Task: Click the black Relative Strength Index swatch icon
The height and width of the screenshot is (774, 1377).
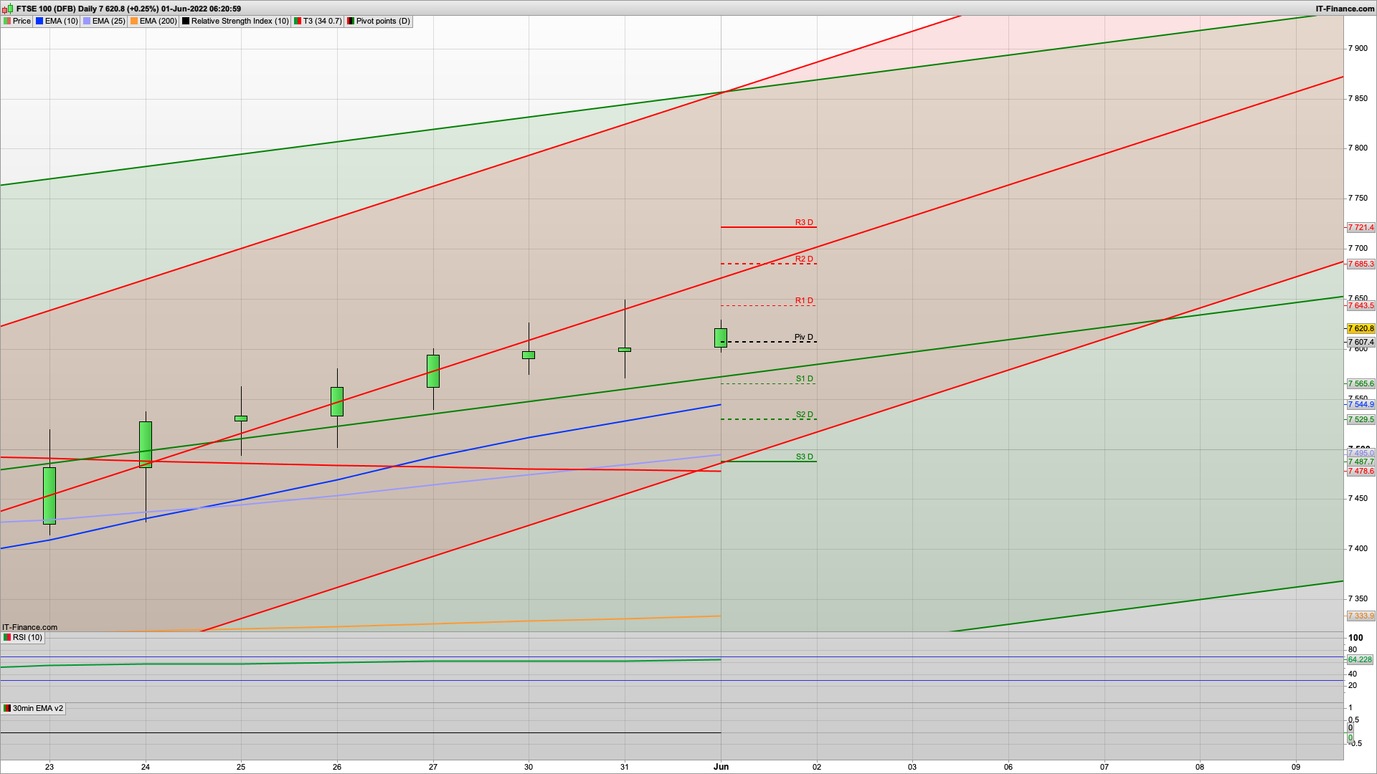Action: (186, 21)
